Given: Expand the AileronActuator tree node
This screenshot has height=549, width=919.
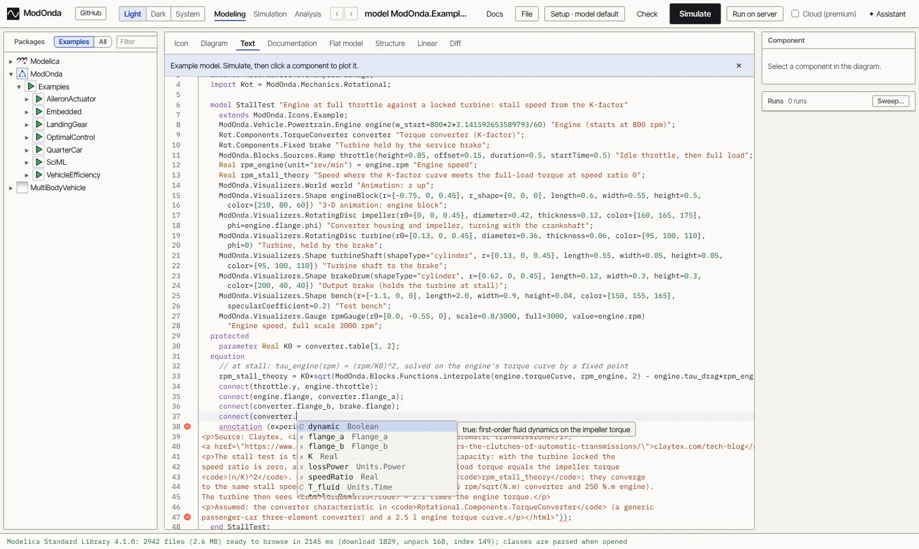Looking at the screenshot, I should pyautogui.click(x=27, y=100).
